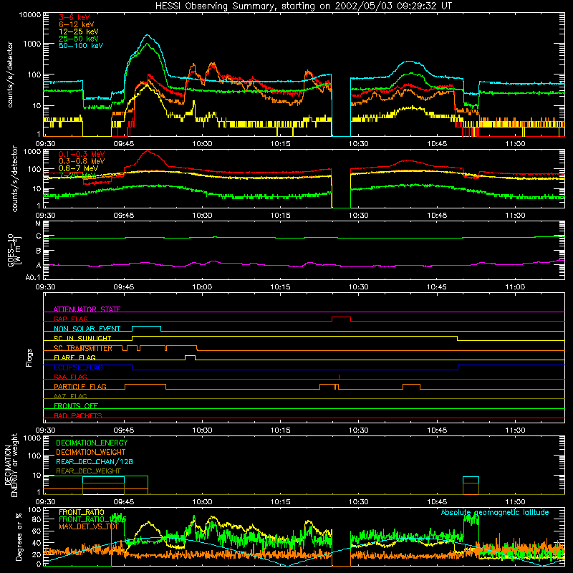
Task: Click the A0.1 tick label on GOES panel
Action: pyautogui.click(x=33, y=278)
